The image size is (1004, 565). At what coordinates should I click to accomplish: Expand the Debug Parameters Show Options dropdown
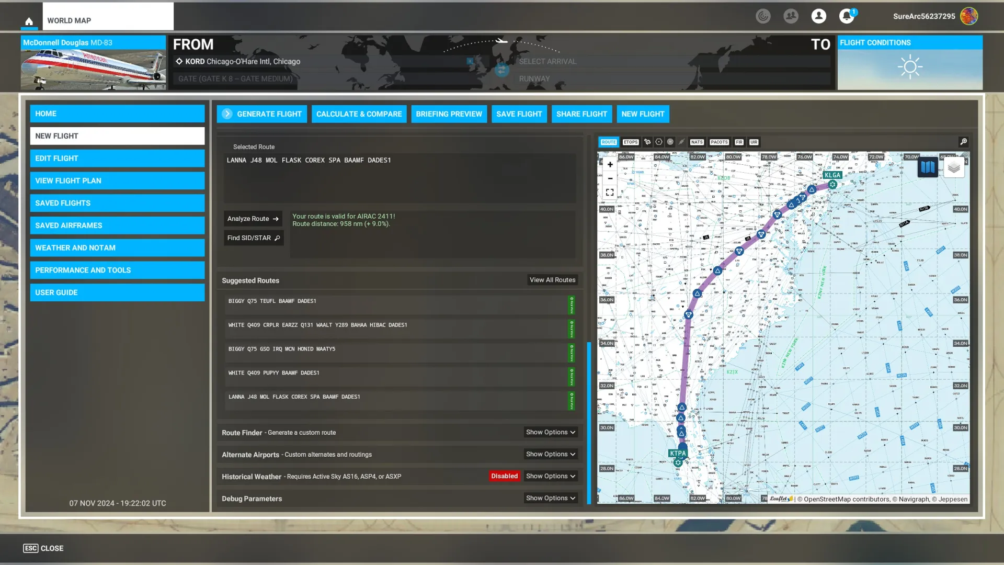550,498
